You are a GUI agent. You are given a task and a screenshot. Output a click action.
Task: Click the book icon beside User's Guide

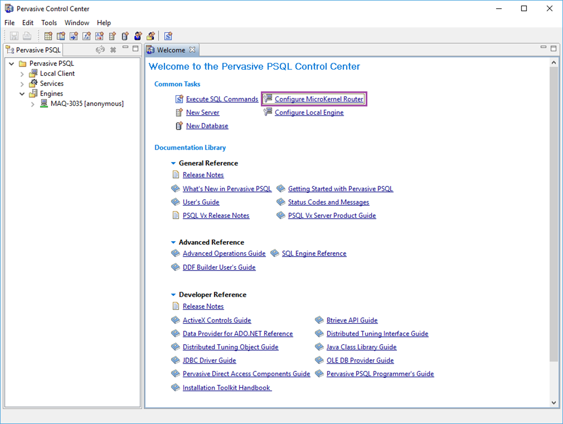coord(175,202)
